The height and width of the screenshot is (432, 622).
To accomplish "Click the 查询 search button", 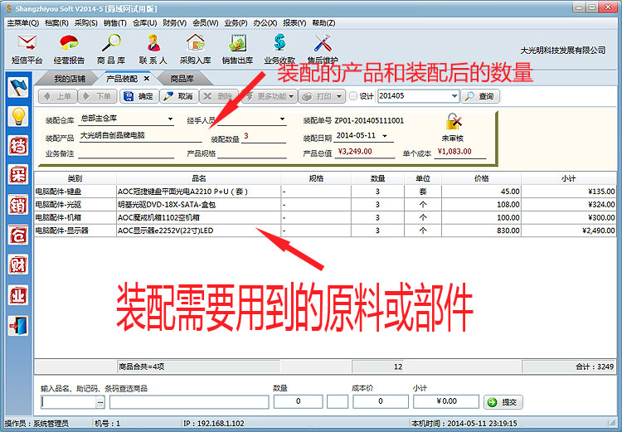I will (x=481, y=96).
